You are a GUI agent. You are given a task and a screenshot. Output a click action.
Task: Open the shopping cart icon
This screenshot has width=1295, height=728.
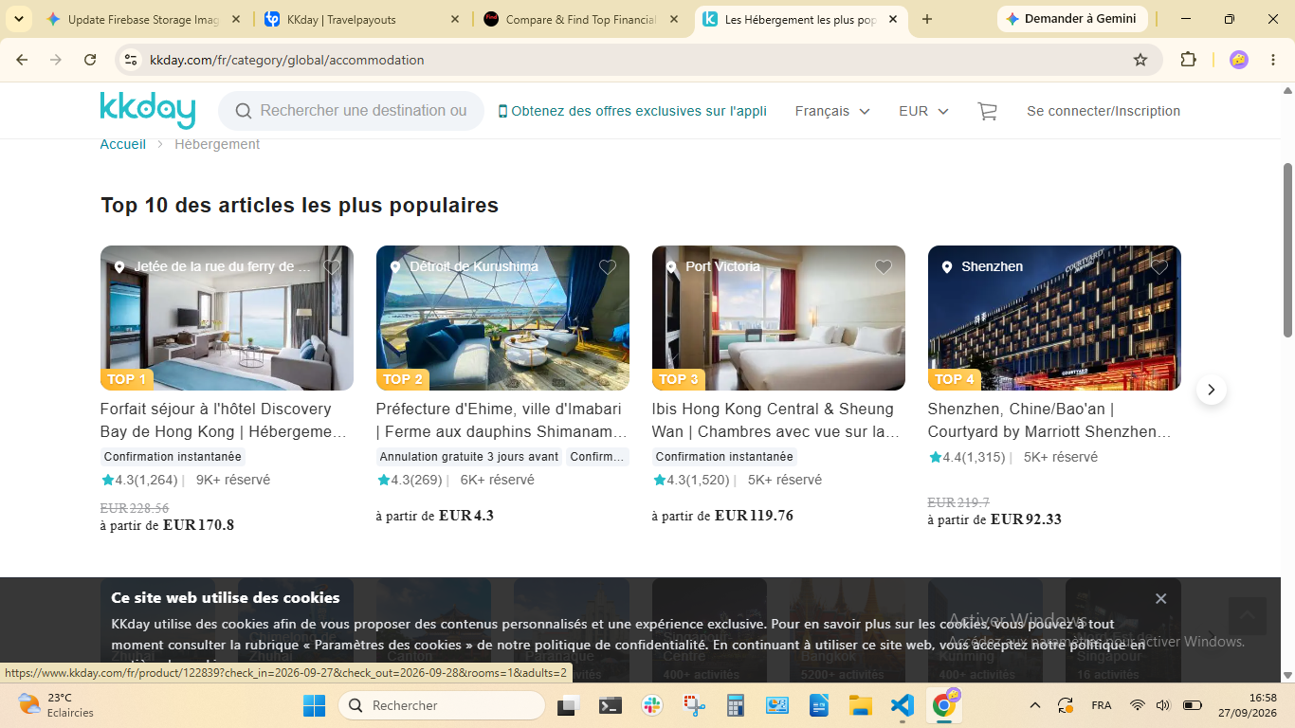987,111
